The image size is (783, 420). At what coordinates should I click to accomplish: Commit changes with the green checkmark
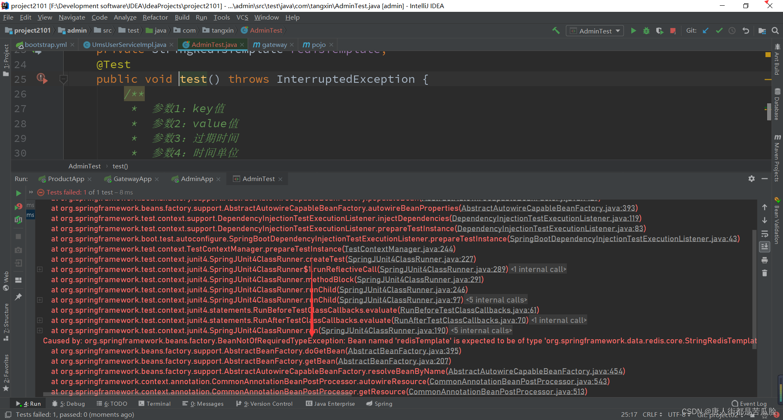pos(719,31)
